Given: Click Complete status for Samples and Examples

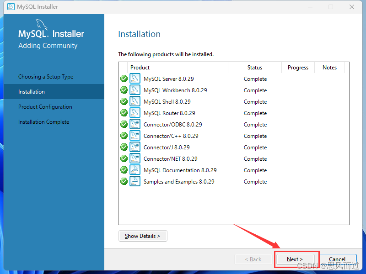Looking at the screenshot, I should [255, 182].
